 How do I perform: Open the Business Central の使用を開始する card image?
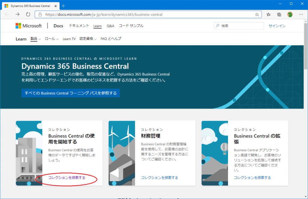[29, 153]
